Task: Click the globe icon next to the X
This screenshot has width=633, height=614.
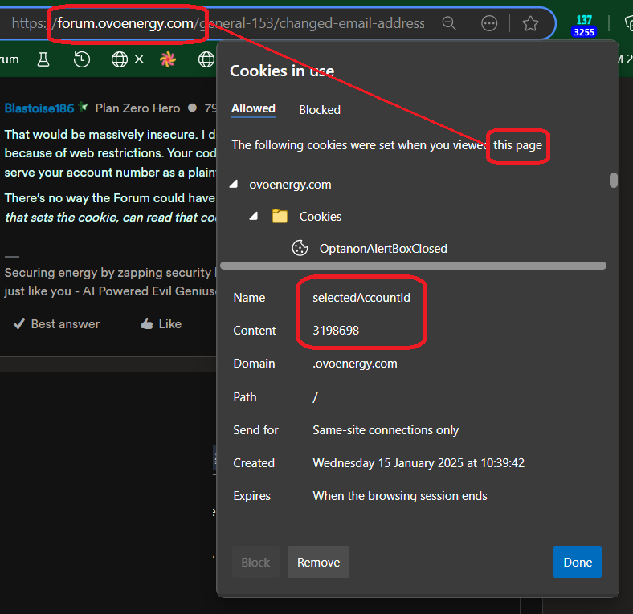Action: pos(120,59)
